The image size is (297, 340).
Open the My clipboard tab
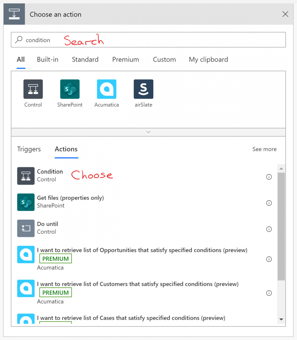pyautogui.click(x=209, y=60)
